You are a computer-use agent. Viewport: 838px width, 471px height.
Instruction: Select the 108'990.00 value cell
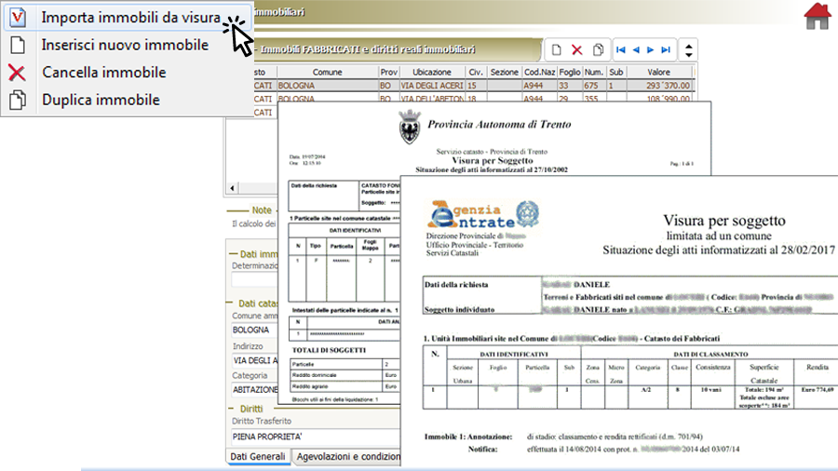(x=659, y=99)
